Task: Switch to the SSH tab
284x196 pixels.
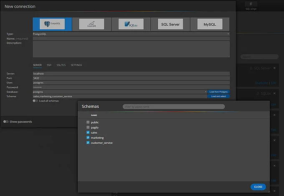Action: coord(49,65)
